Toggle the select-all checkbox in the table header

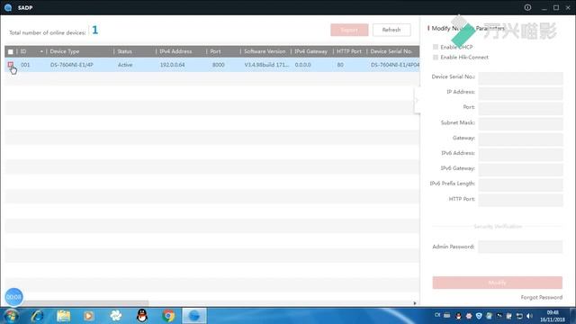(11, 52)
